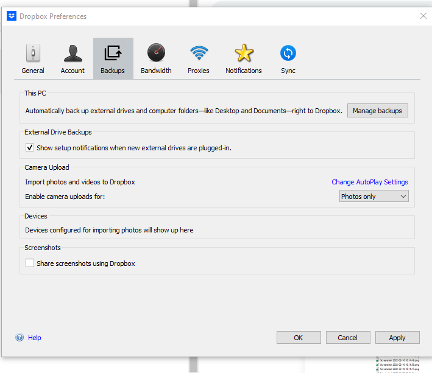Image resolution: width=432 pixels, height=373 pixels.
Task: Select the Backups tab icon
Action: [113, 53]
